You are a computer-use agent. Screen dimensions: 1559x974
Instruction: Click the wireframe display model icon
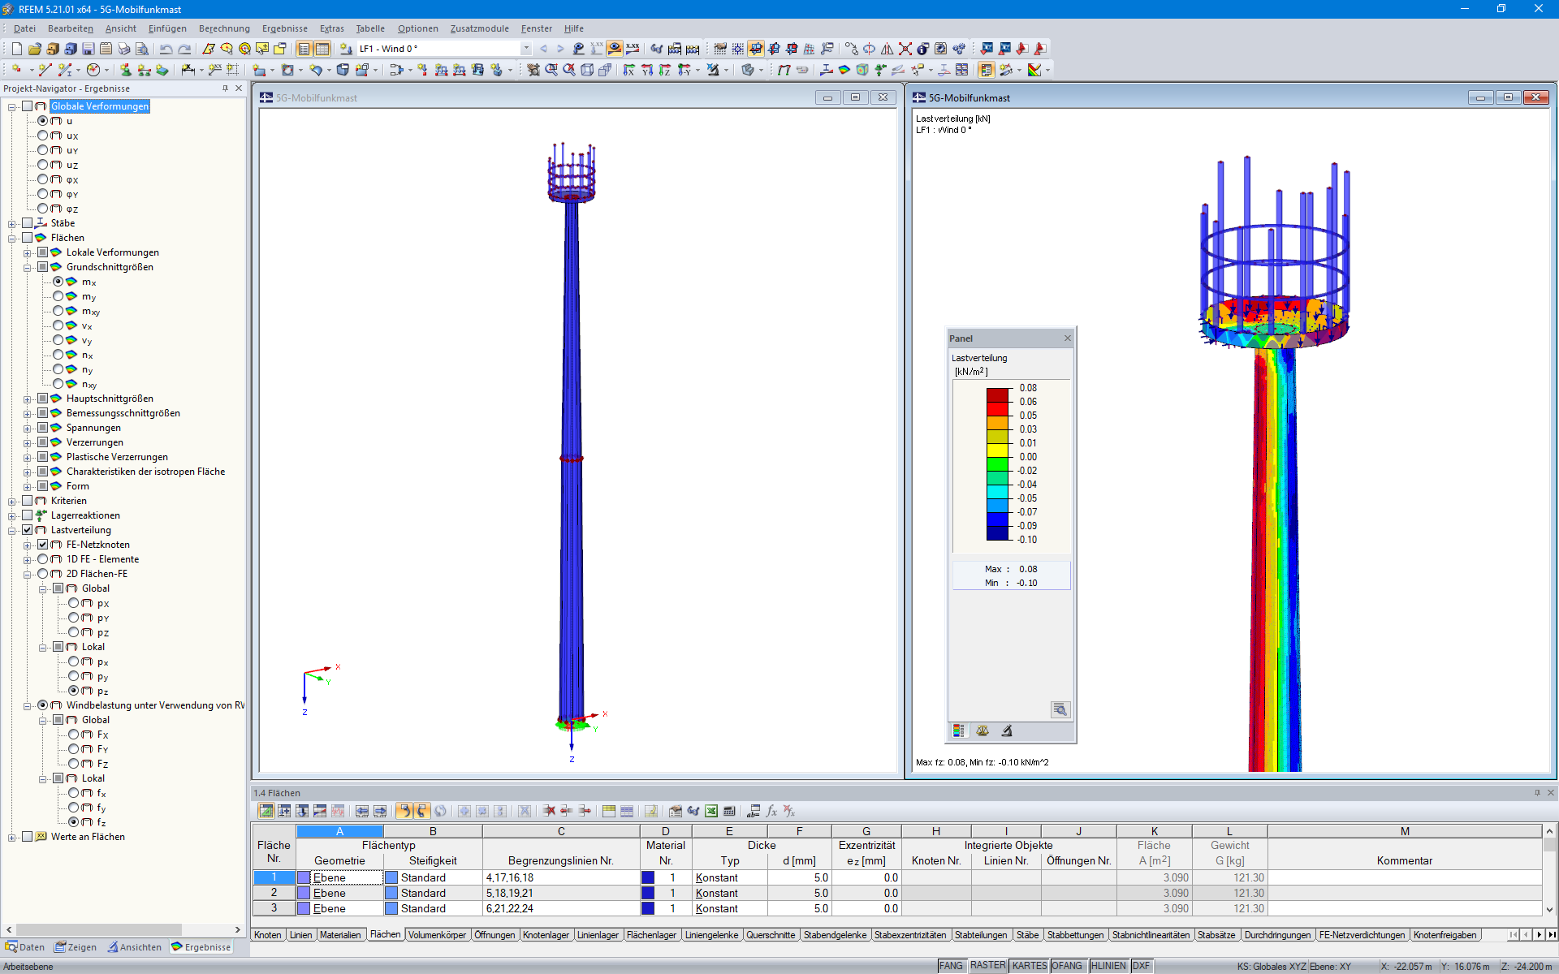[587, 71]
